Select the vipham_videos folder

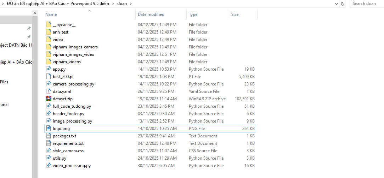pos(67,62)
